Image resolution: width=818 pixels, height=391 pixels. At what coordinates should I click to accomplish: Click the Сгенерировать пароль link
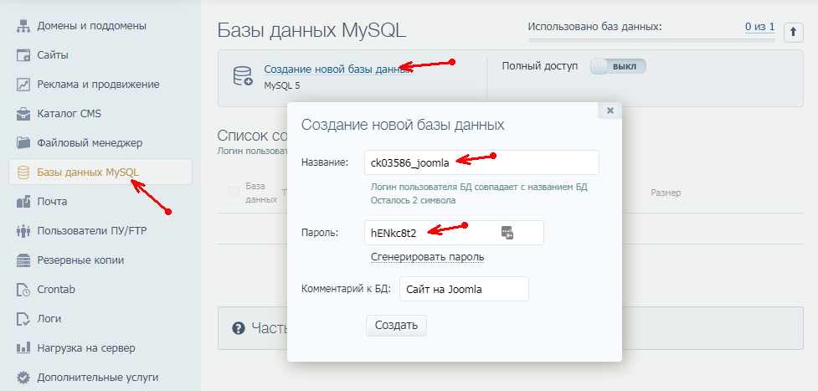tap(427, 257)
